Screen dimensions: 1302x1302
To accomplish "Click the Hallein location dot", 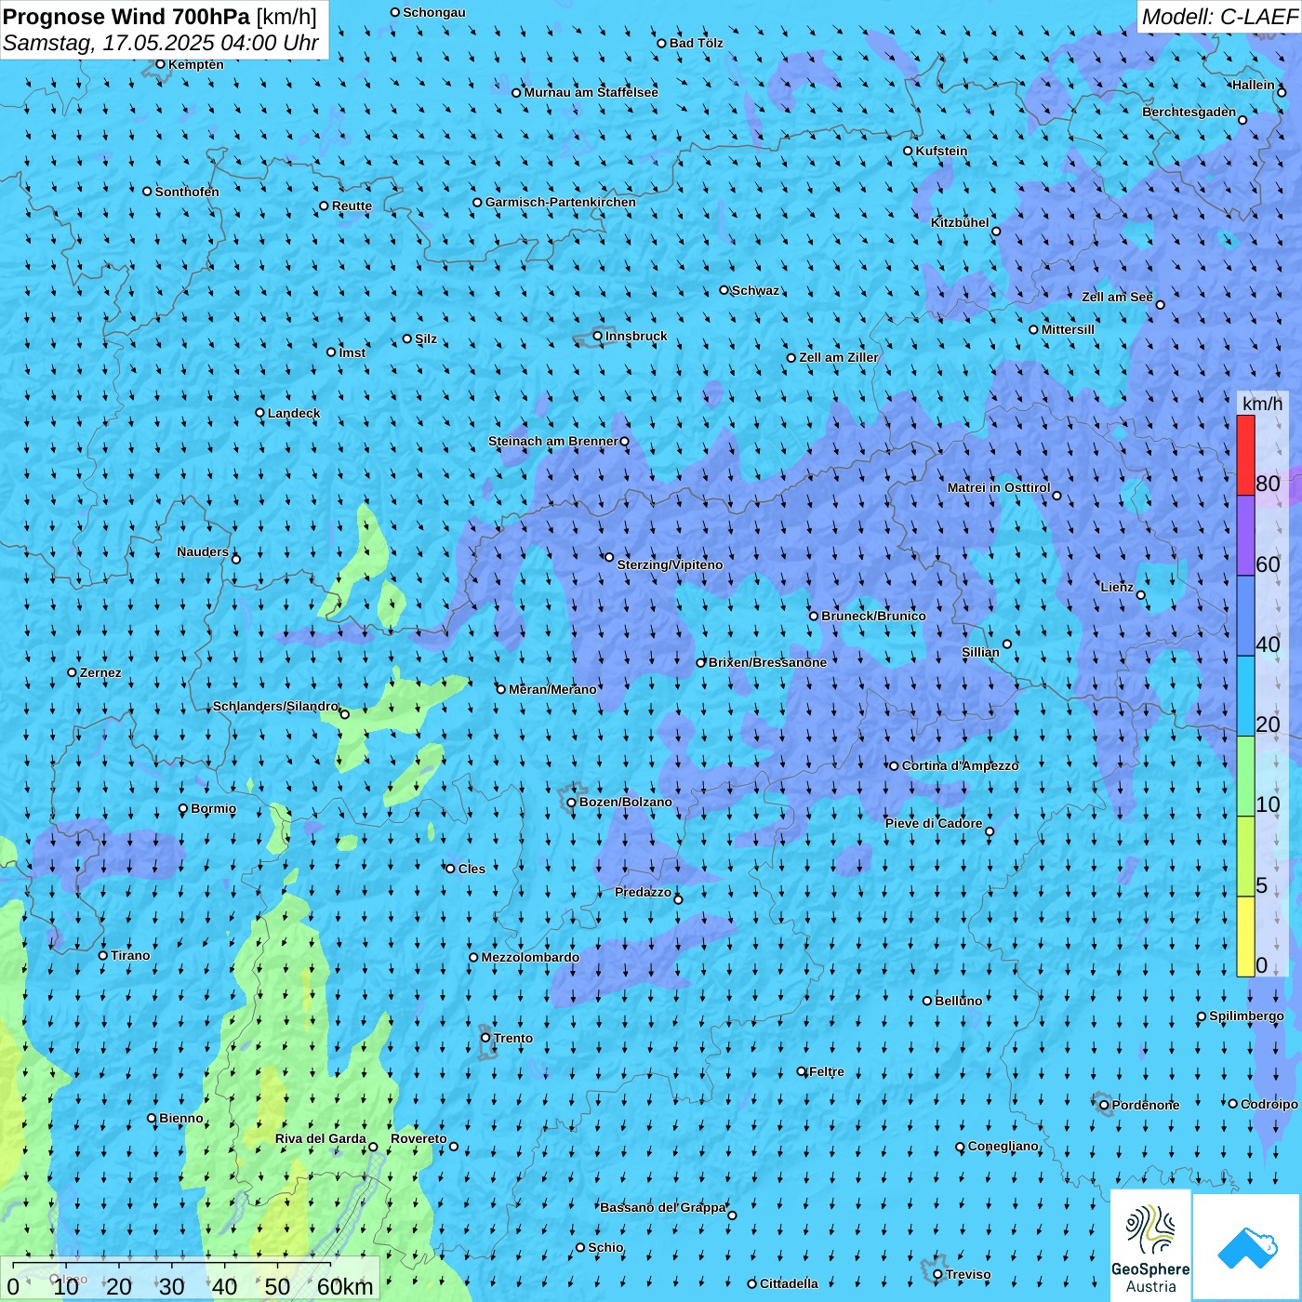I will click(1282, 92).
